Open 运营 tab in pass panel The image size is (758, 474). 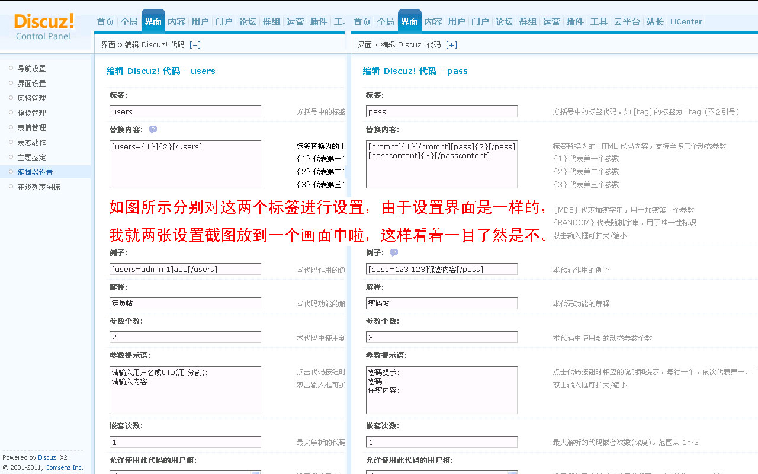tap(551, 22)
